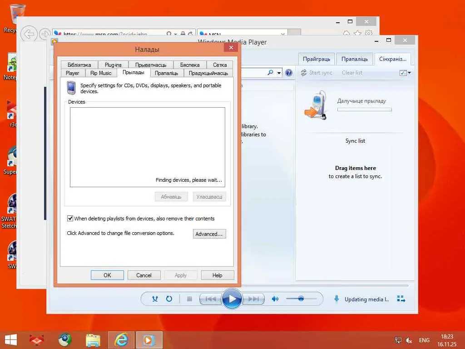Close the Налады dialog with X
Screen dimensions: 465x349
point(231,47)
